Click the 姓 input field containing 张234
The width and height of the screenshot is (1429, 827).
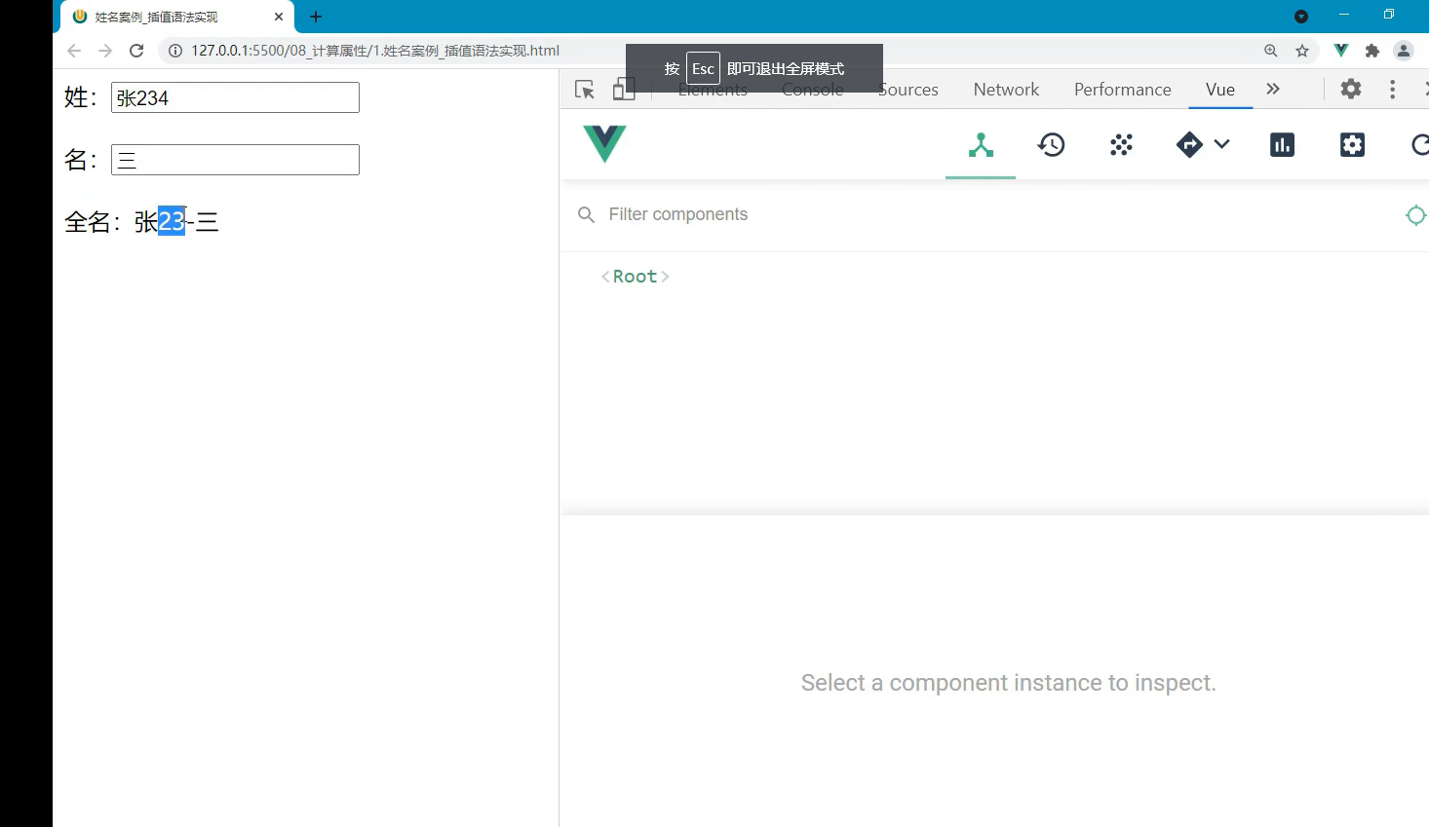pyautogui.click(x=235, y=97)
